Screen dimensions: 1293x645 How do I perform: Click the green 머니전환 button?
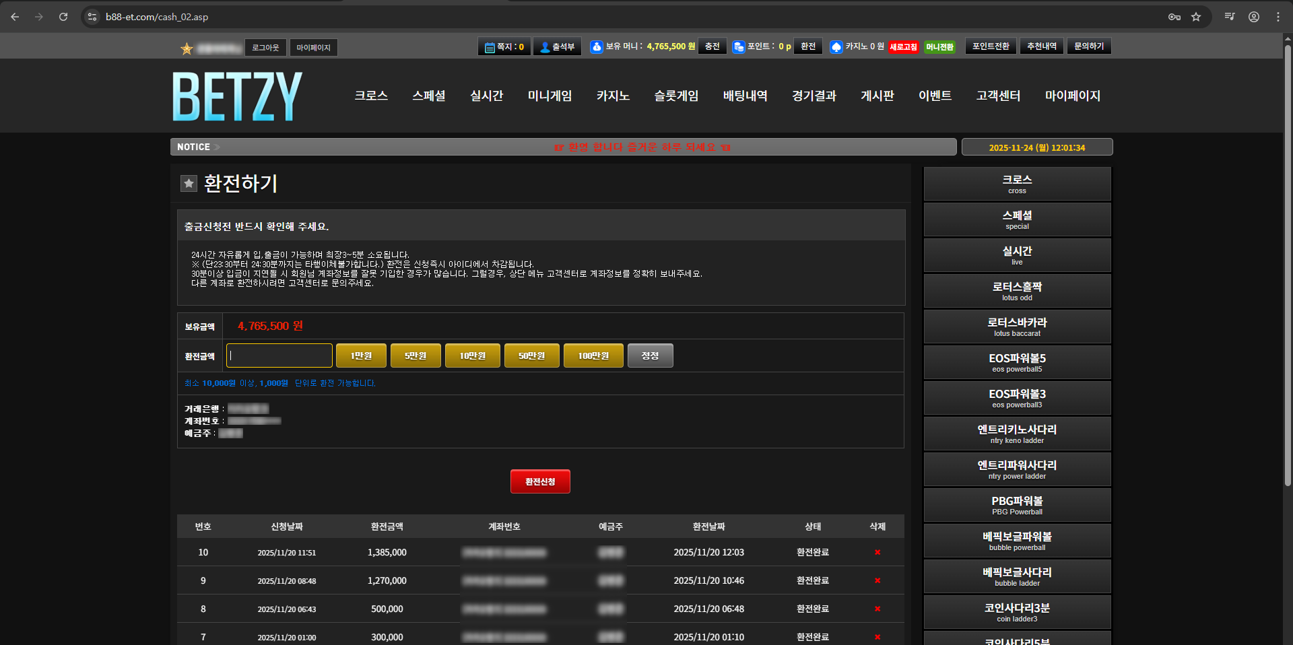point(939,47)
